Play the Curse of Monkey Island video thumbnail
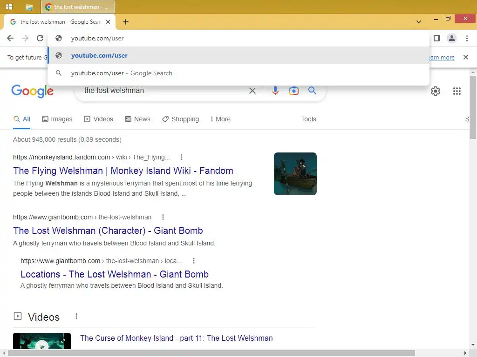Screen dimensions: 477x357 click(42, 341)
